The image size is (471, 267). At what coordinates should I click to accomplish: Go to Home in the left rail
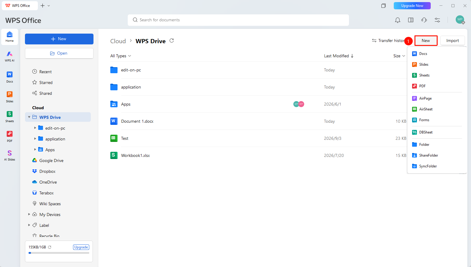10,37
